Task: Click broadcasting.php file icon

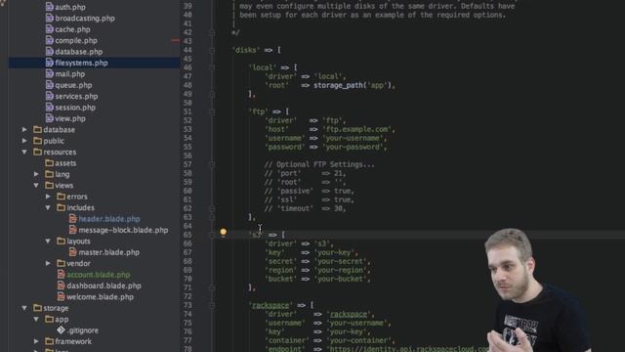Action: pos(50,18)
